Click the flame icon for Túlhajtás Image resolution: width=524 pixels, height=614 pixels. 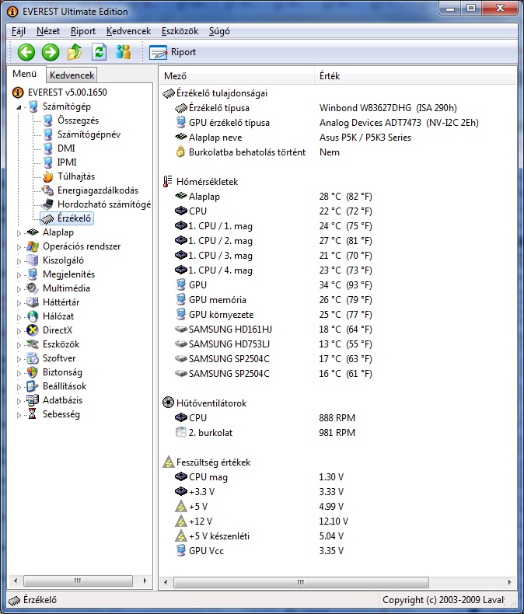47,176
